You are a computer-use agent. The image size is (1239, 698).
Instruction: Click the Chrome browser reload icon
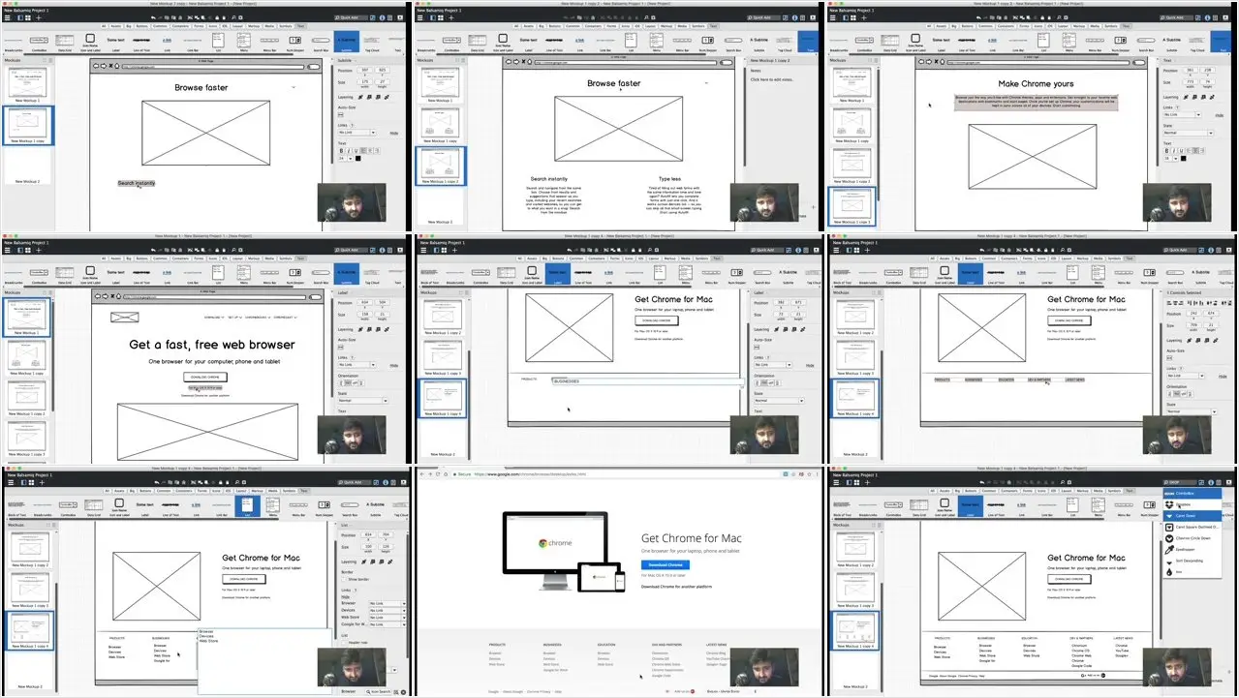(439, 474)
